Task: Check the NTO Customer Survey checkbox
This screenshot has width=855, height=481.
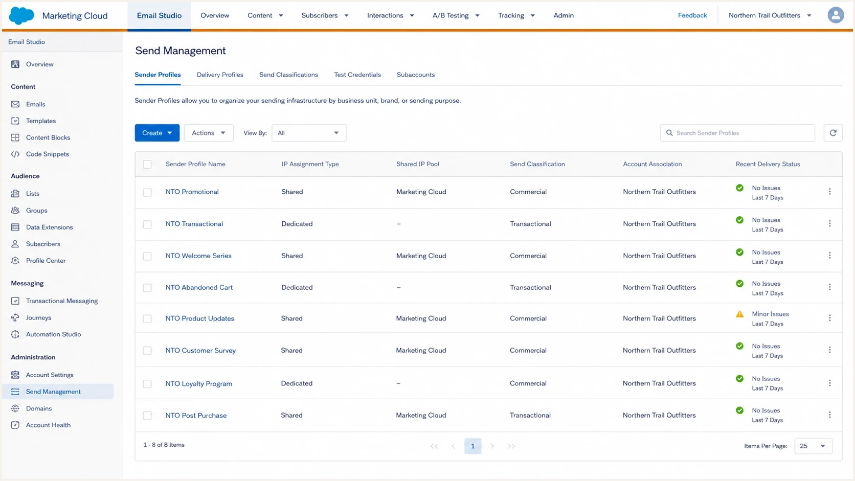Action: (147, 351)
